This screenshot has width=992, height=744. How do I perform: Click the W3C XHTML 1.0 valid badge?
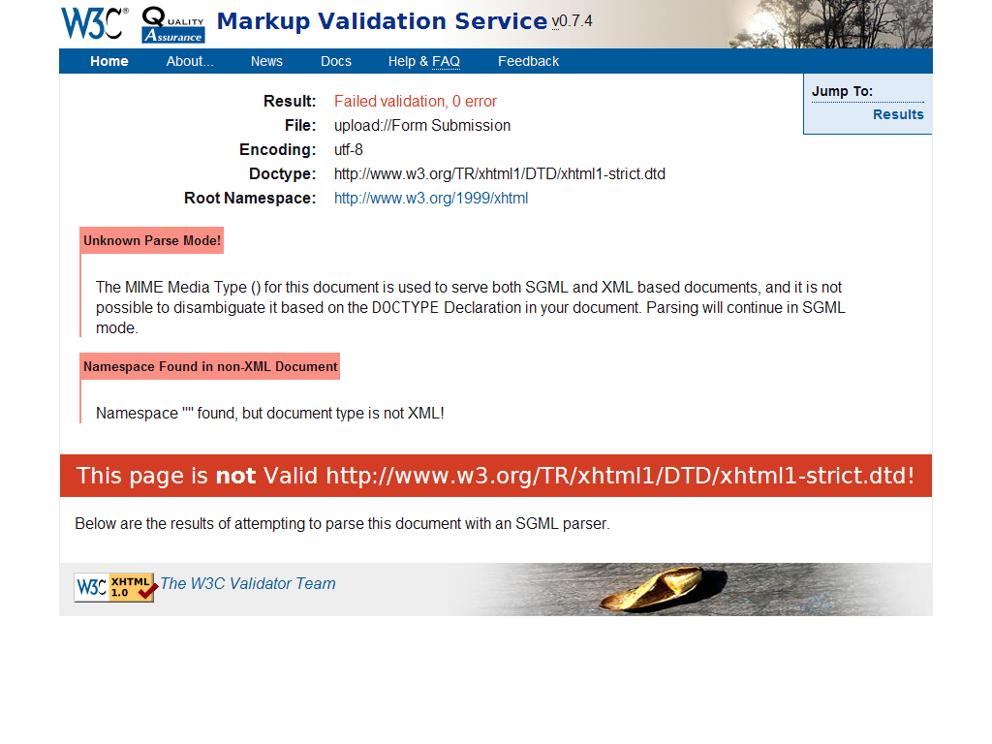coord(114,587)
